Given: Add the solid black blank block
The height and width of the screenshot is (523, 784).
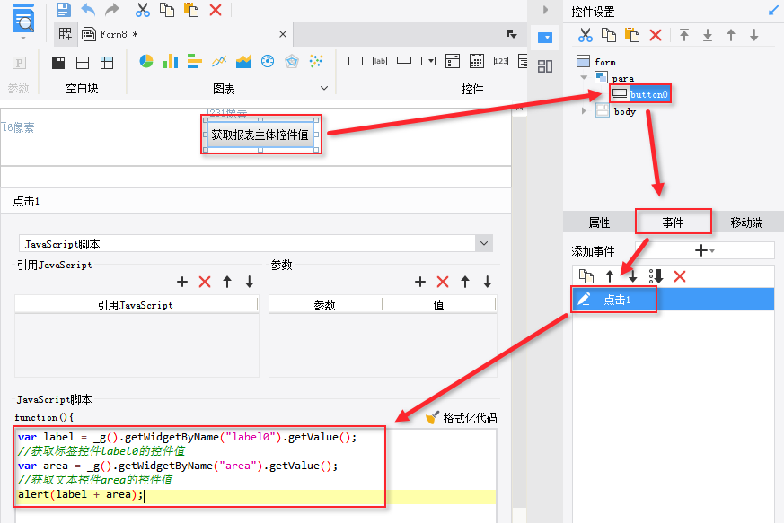Looking at the screenshot, I should click(x=58, y=63).
